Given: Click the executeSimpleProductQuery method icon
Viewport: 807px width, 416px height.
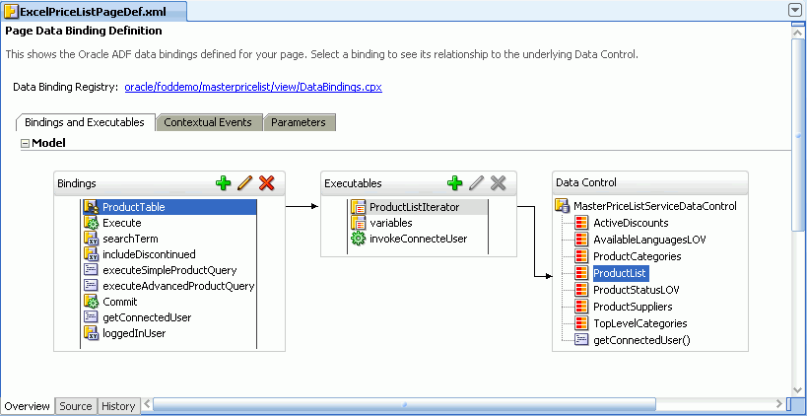Looking at the screenshot, I should tap(91, 270).
